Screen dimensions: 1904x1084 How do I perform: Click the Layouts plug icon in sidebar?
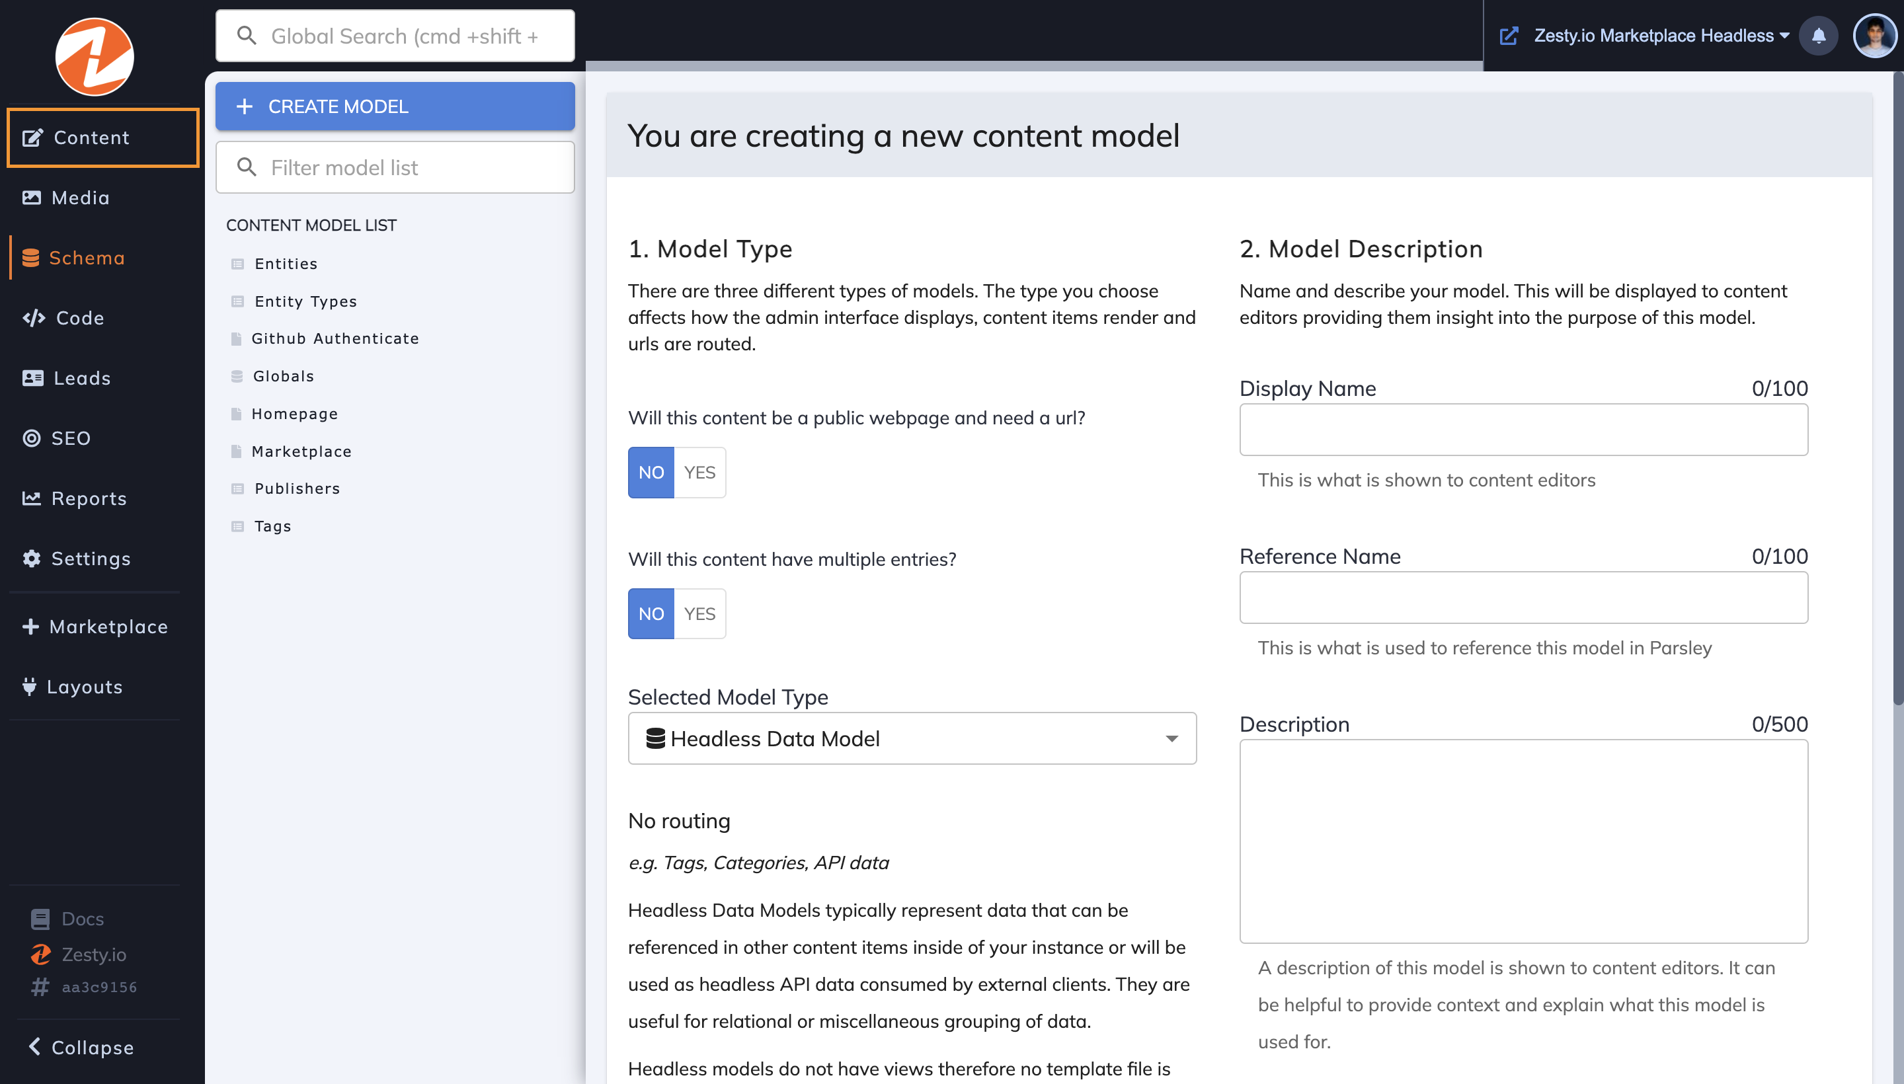point(29,687)
